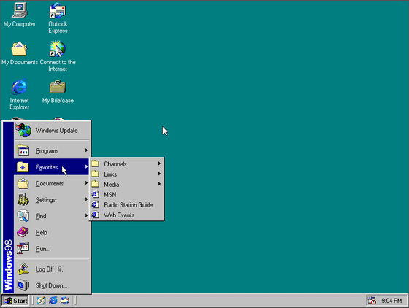Select the My Briefcase desktop icon
Screen dimensions: 409x308
(58, 91)
